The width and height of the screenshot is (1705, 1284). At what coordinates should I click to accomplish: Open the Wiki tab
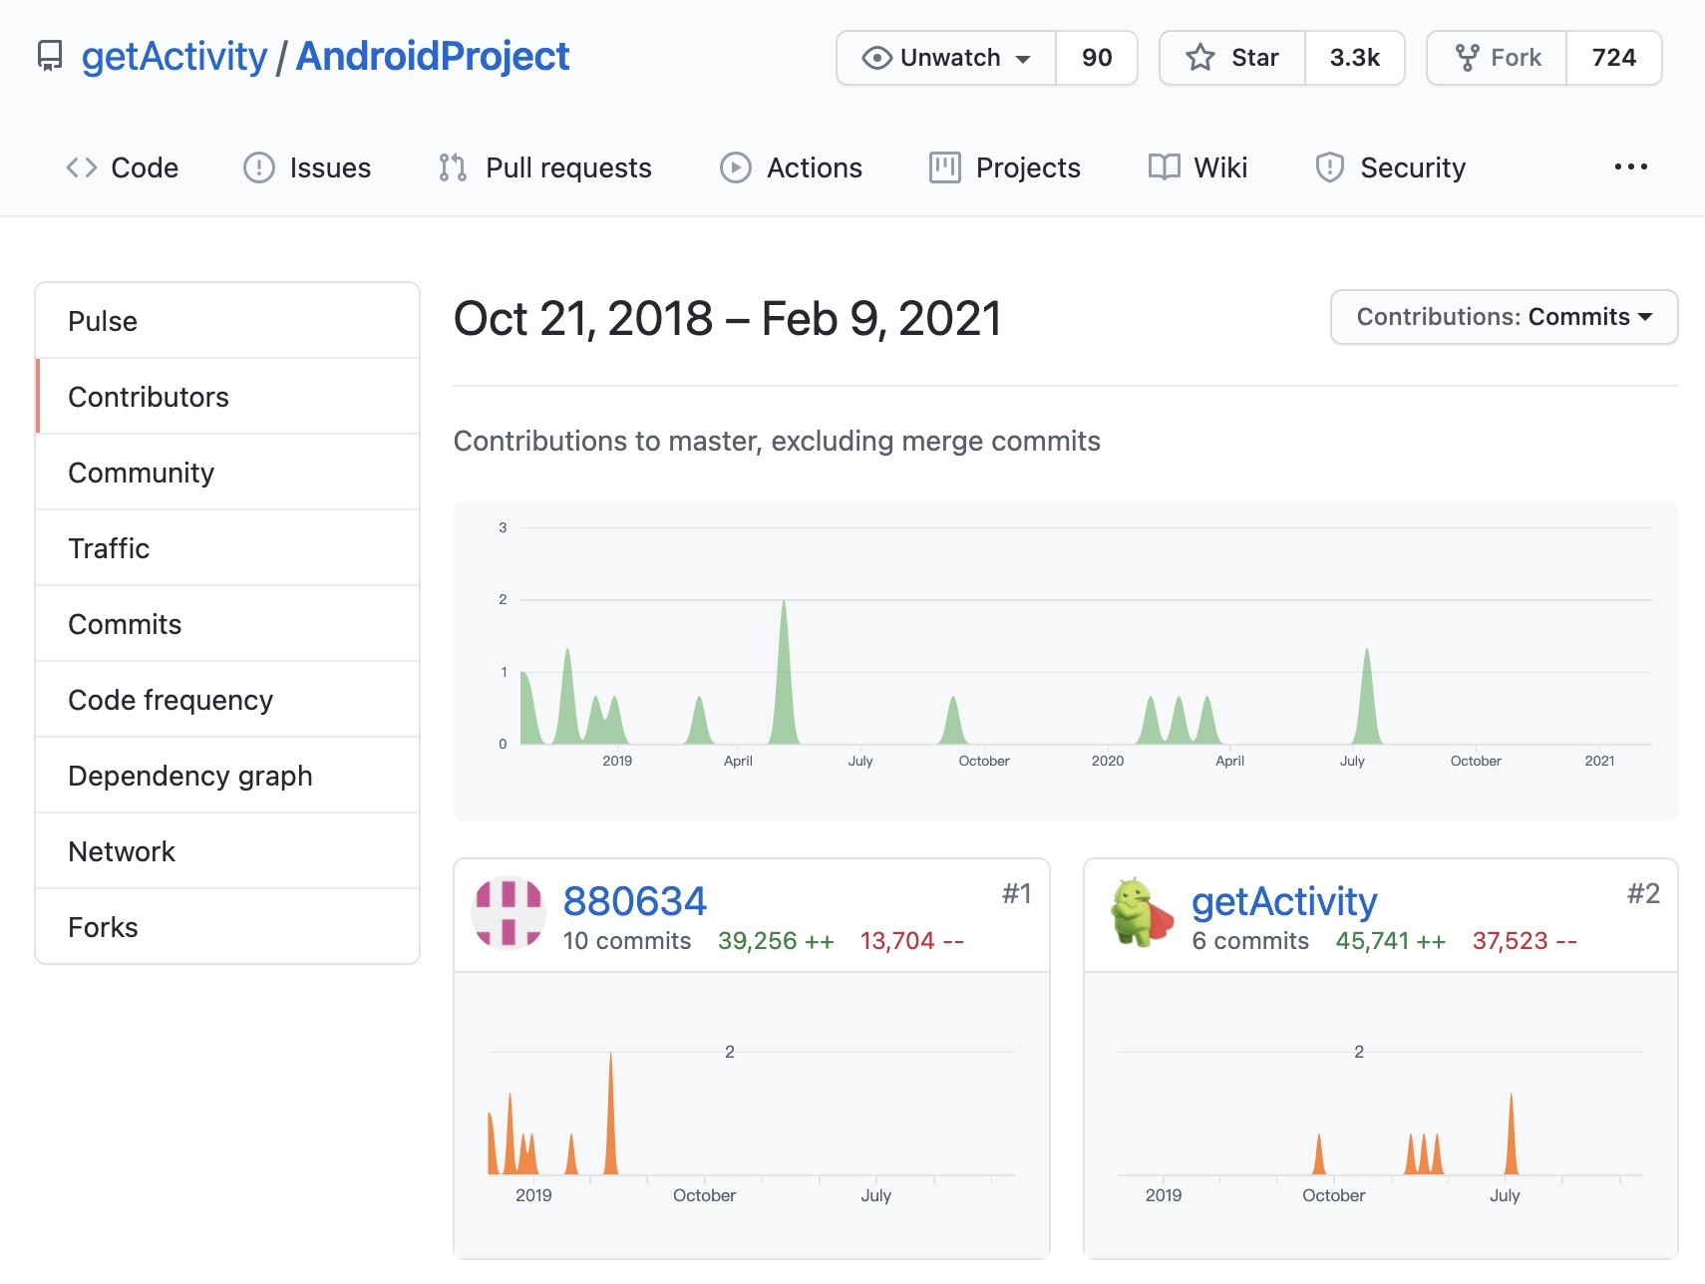[1198, 167]
